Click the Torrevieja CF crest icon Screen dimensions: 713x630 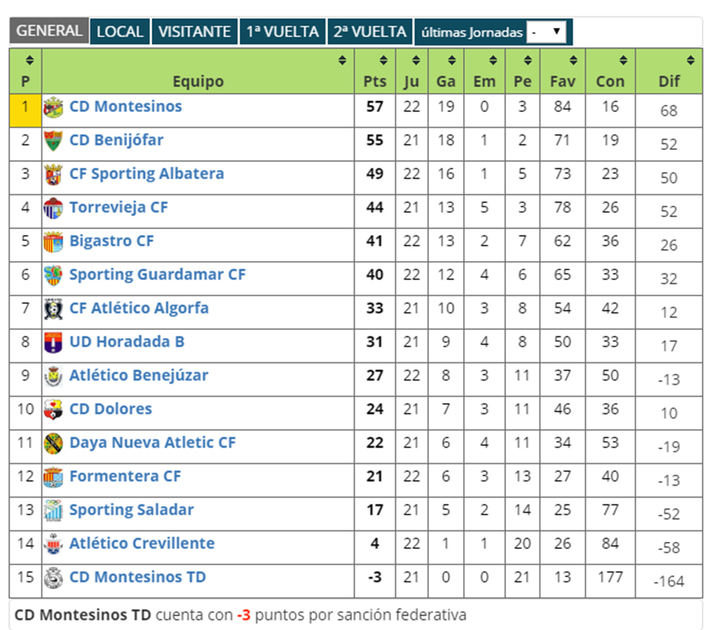click(x=53, y=208)
